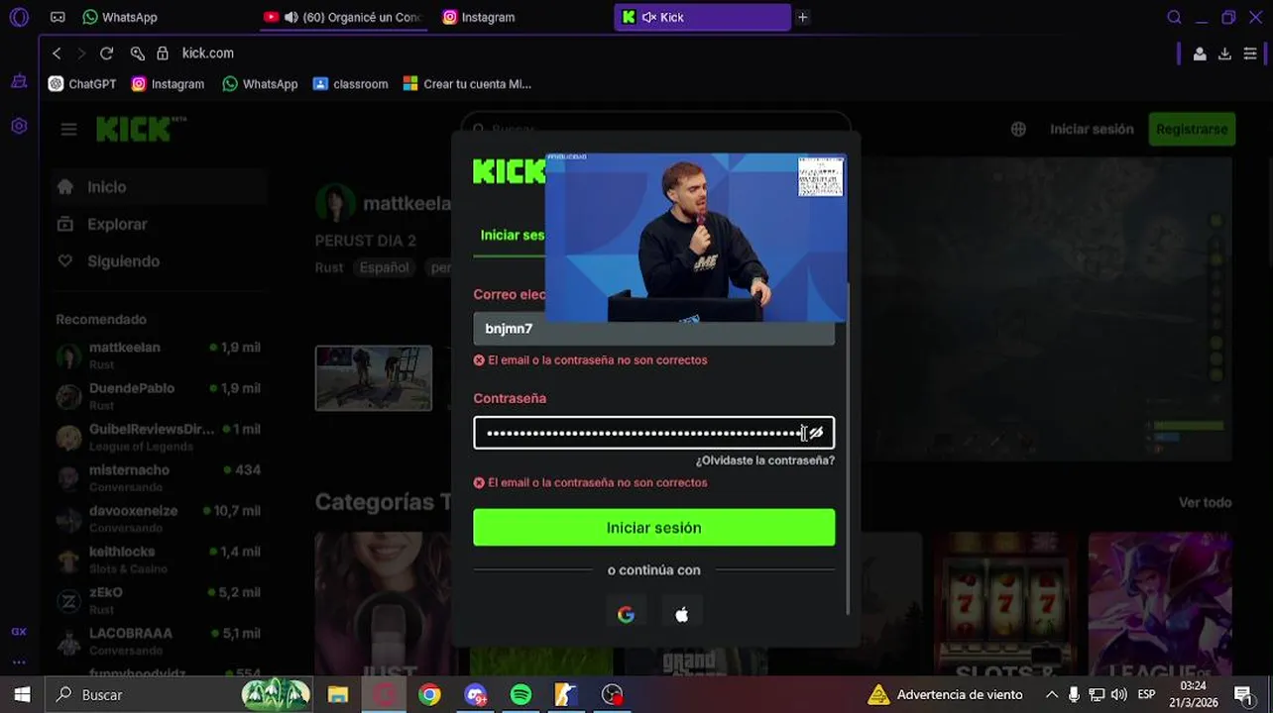Switch to YouTube tab Organicé un Conc
This screenshot has height=713, width=1273.
tap(343, 17)
